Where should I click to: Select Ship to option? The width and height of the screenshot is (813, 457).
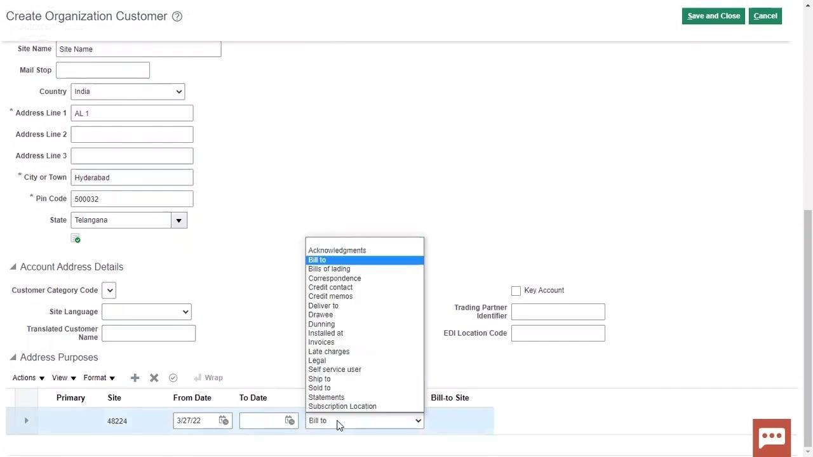click(365, 379)
